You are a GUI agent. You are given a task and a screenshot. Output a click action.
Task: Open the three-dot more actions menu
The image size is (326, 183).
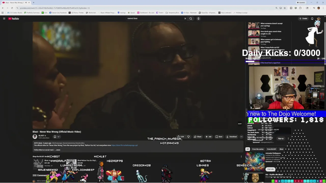pyautogui.click(x=241, y=137)
